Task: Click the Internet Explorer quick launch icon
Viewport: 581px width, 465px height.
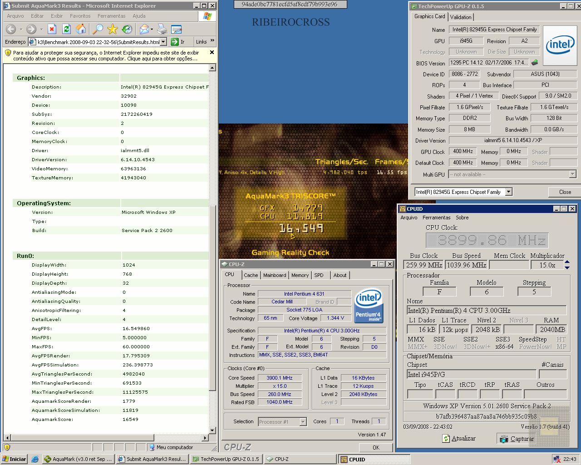Action: click(35, 459)
